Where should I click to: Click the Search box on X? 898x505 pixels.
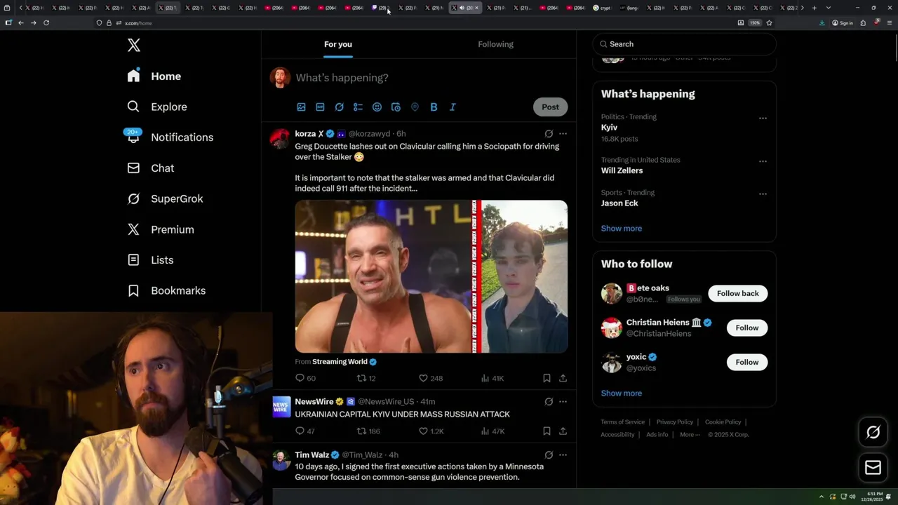pyautogui.click(x=685, y=44)
